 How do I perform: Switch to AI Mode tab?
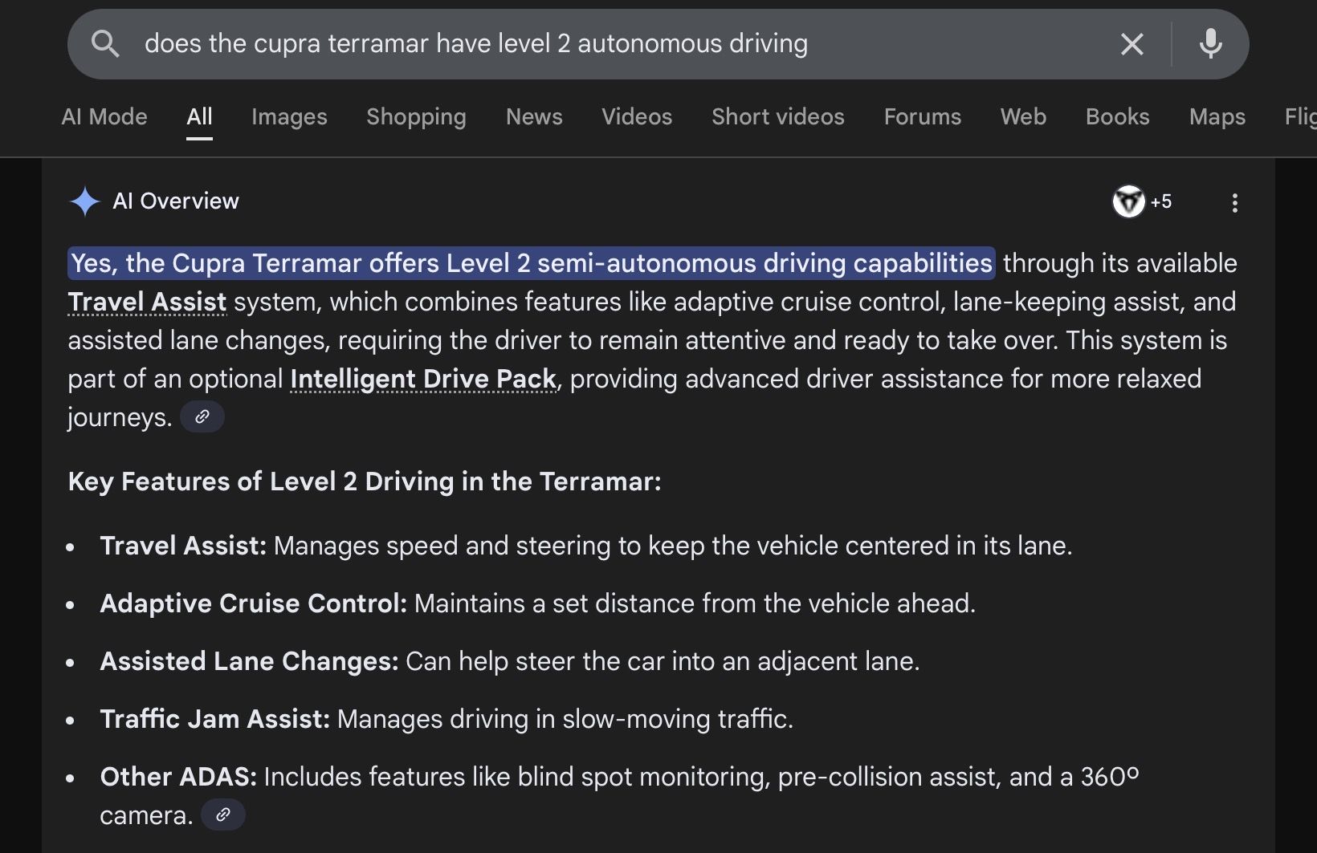pyautogui.click(x=104, y=117)
